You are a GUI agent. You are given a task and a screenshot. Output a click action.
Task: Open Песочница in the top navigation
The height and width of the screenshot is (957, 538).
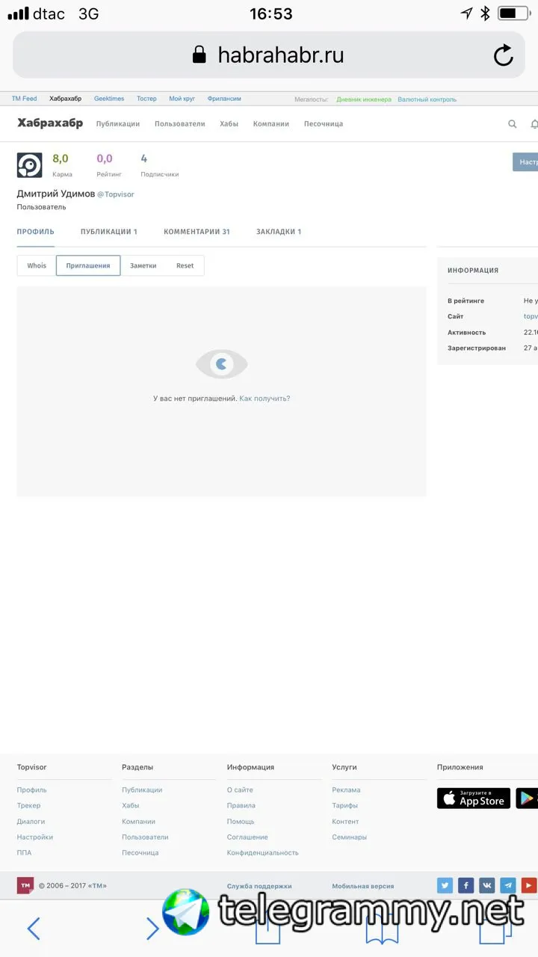(x=324, y=124)
